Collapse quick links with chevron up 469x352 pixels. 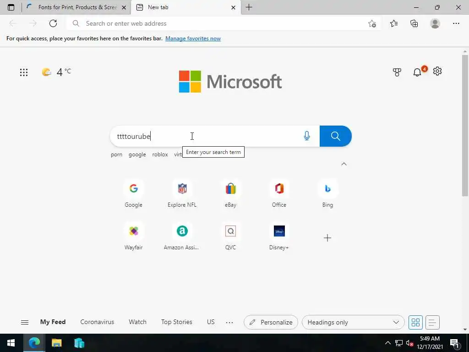pyautogui.click(x=344, y=164)
